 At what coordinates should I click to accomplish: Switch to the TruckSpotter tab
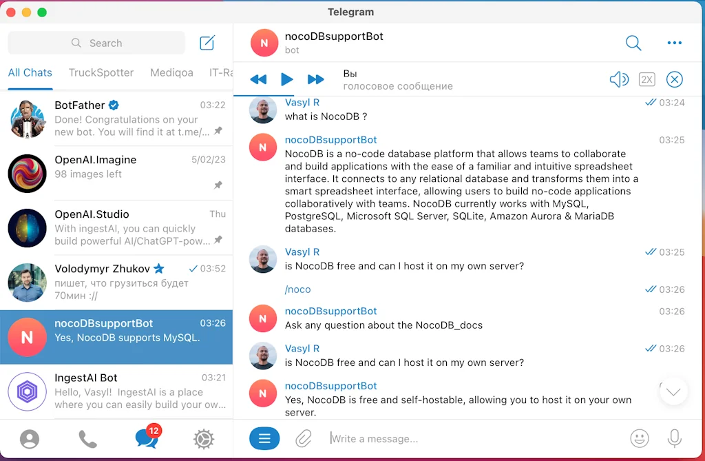coord(101,72)
